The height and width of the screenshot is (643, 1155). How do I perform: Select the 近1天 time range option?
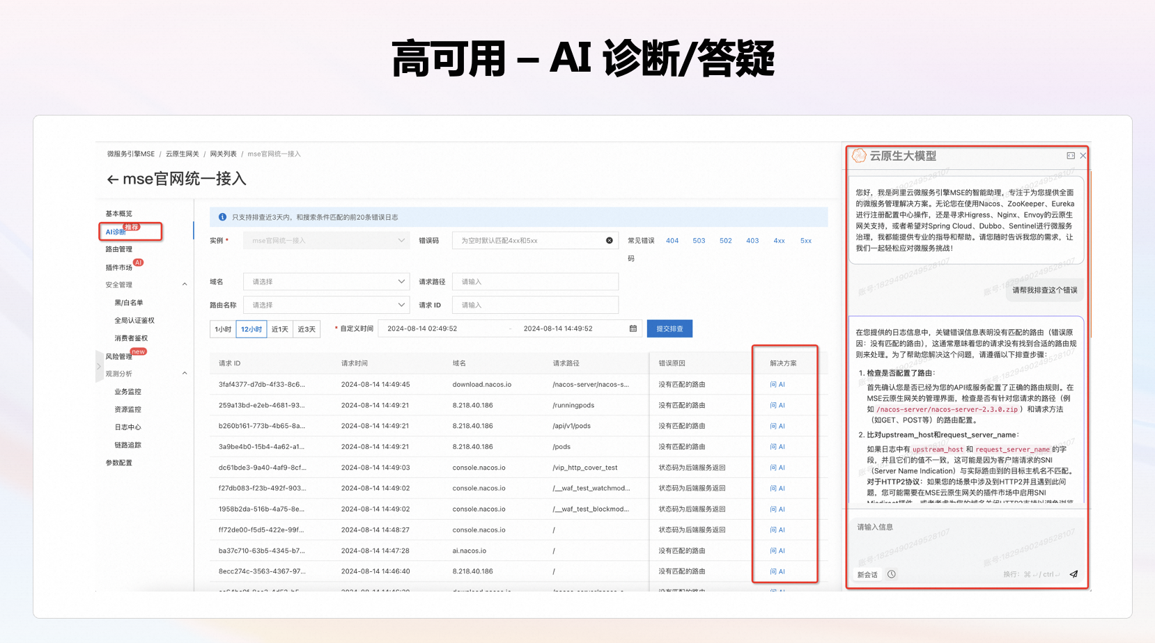(280, 329)
